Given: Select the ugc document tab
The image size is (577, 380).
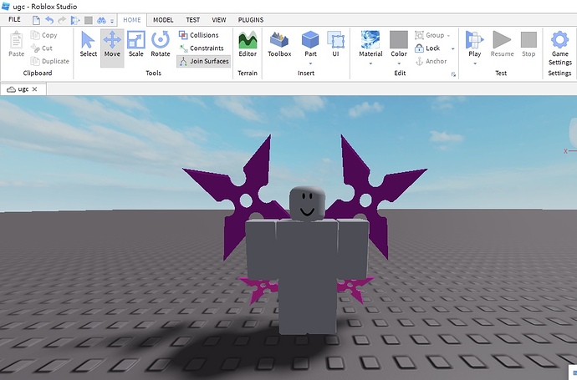Looking at the screenshot, I should pyautogui.click(x=23, y=89).
